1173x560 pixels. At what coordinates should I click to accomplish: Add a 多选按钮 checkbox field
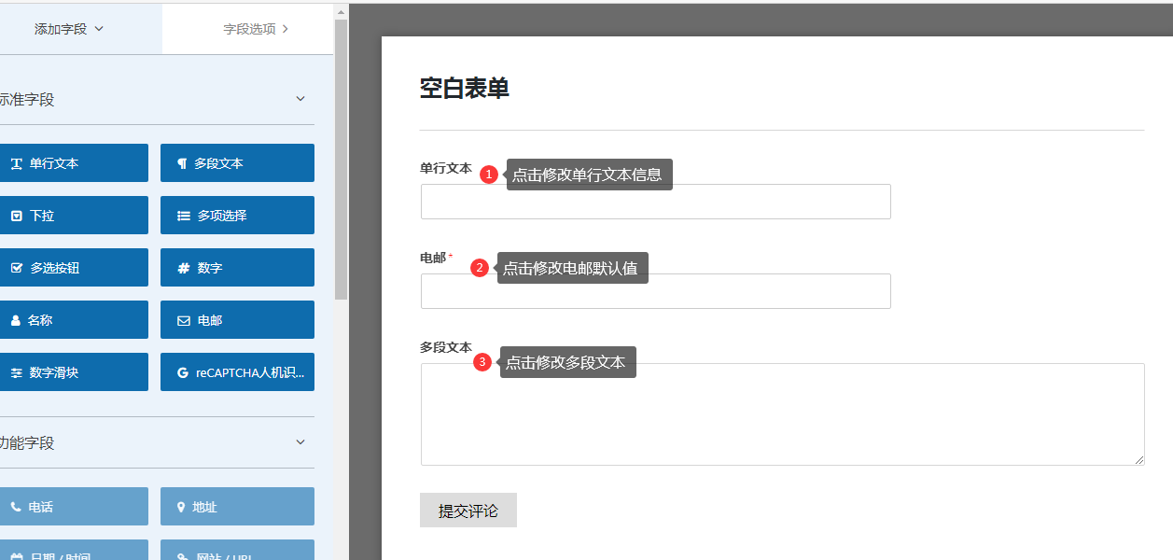click(x=73, y=268)
